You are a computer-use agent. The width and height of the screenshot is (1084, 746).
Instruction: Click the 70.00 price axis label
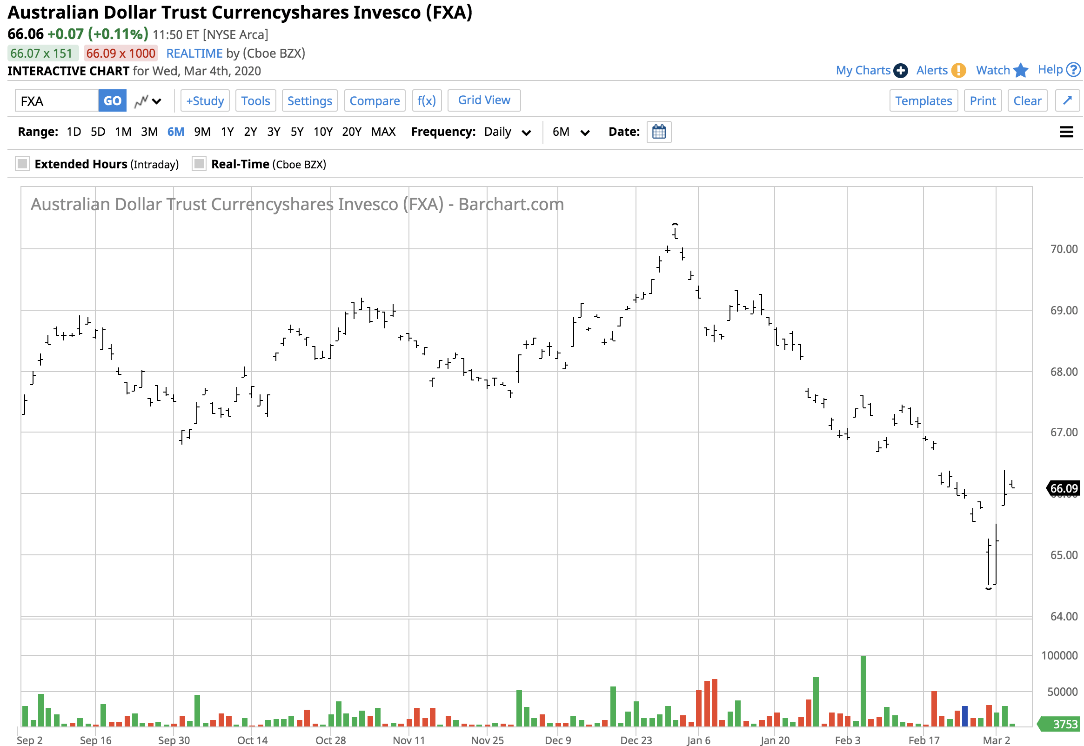(1064, 249)
